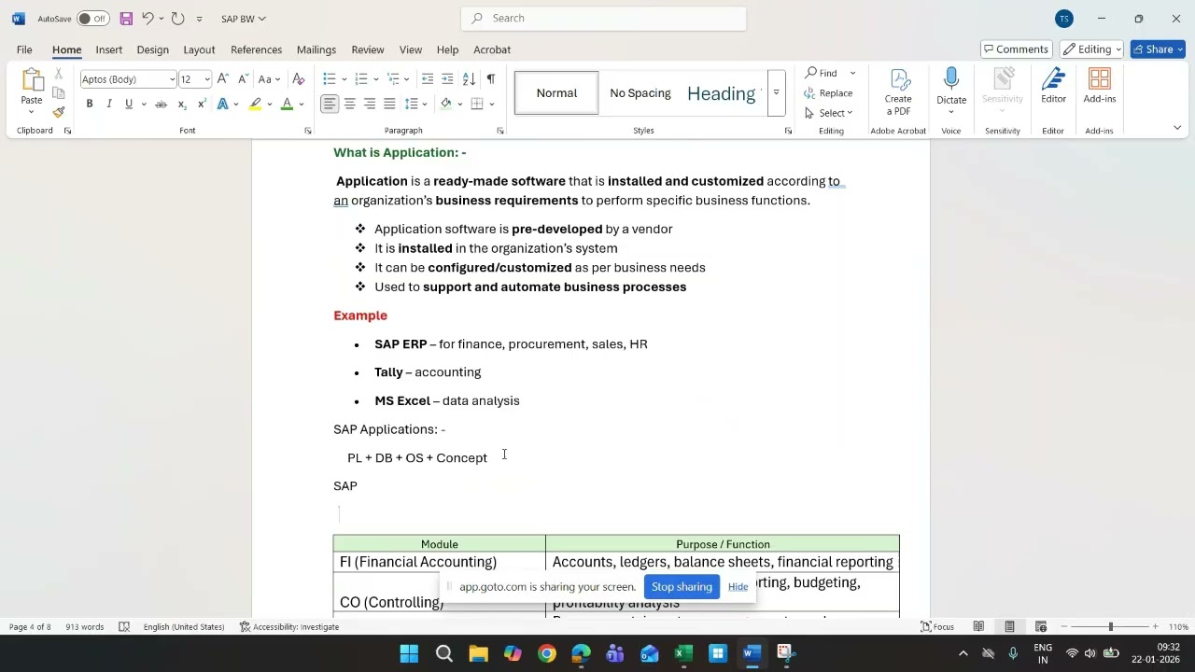Open the font name dropdown
The height and width of the screenshot is (672, 1195).
pyautogui.click(x=172, y=79)
